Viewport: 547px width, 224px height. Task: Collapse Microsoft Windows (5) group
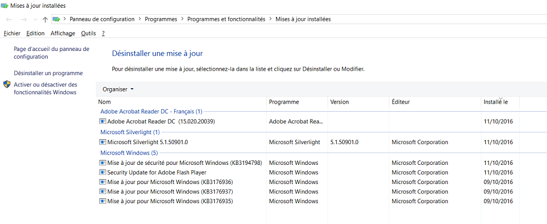(x=129, y=153)
